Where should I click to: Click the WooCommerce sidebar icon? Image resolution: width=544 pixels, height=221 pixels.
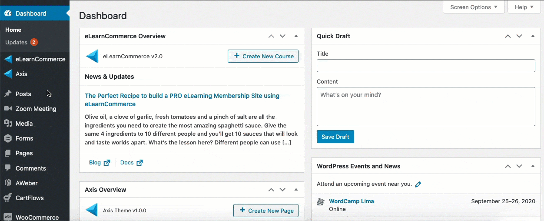click(x=8, y=217)
